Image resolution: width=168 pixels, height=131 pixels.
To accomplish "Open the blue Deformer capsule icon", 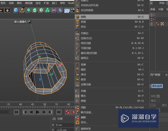I will [60, 10].
